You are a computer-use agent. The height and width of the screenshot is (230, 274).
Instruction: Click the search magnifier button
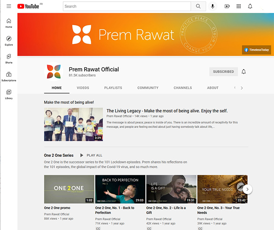pyautogui.click(x=198, y=6)
